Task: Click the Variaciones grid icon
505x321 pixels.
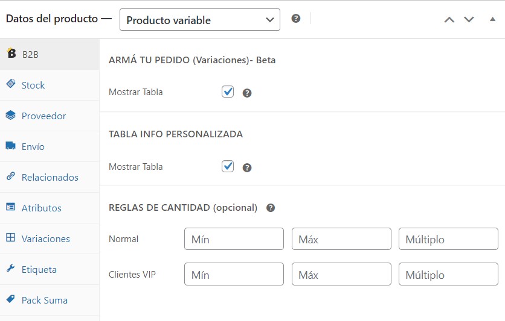Action: 11,237
